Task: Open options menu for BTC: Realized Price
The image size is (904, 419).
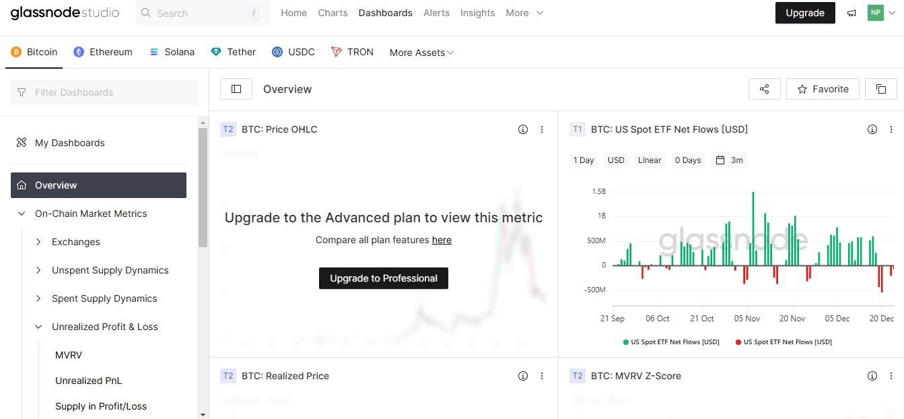Action: point(542,376)
